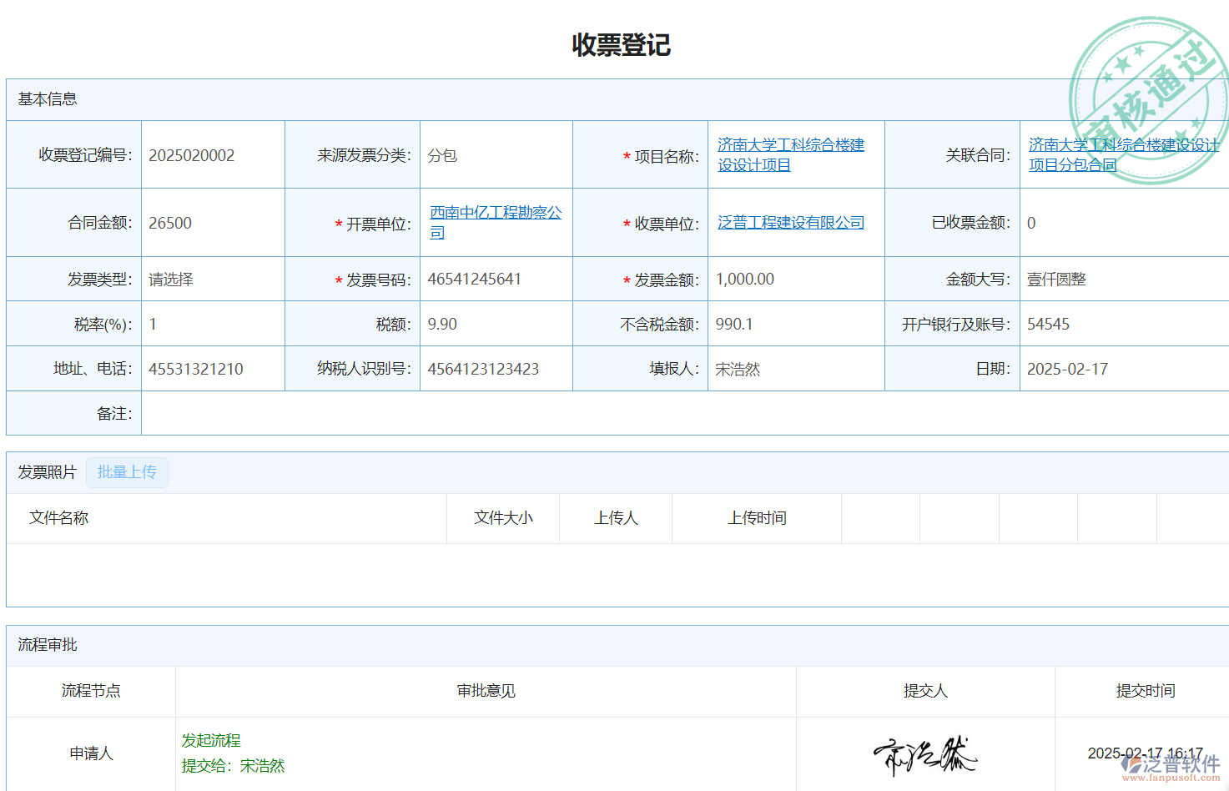Click the 开户银行及账号 field 54545
This screenshot has height=791, width=1229.
tap(1048, 325)
